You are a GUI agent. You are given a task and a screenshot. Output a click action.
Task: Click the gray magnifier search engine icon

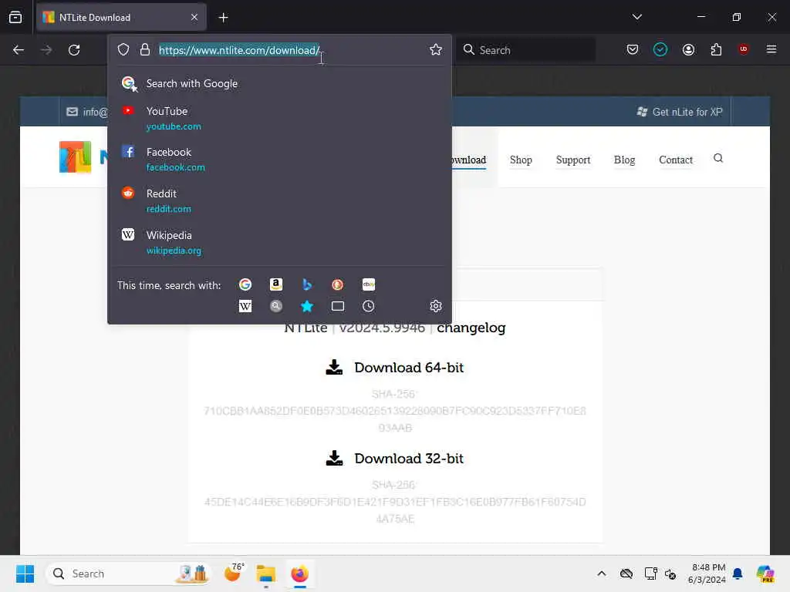coord(275,306)
